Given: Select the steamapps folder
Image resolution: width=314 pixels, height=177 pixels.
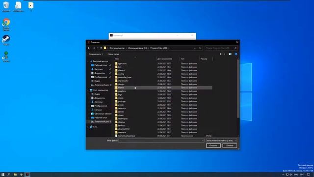Looking at the screenshot, I should (x=123, y=118).
